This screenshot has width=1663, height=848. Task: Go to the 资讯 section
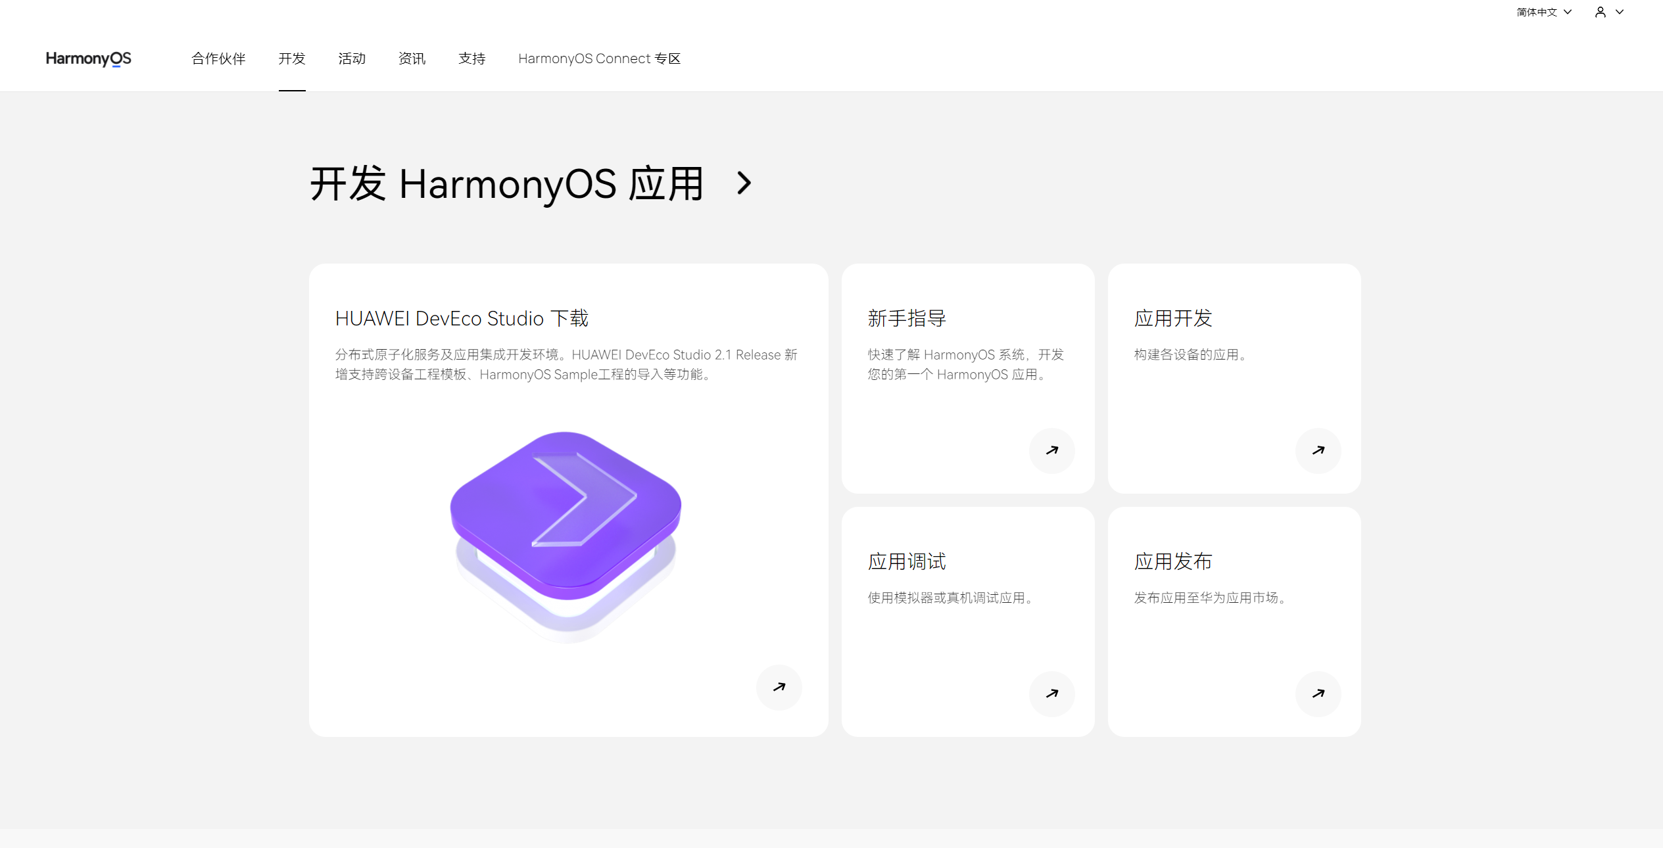(x=412, y=59)
